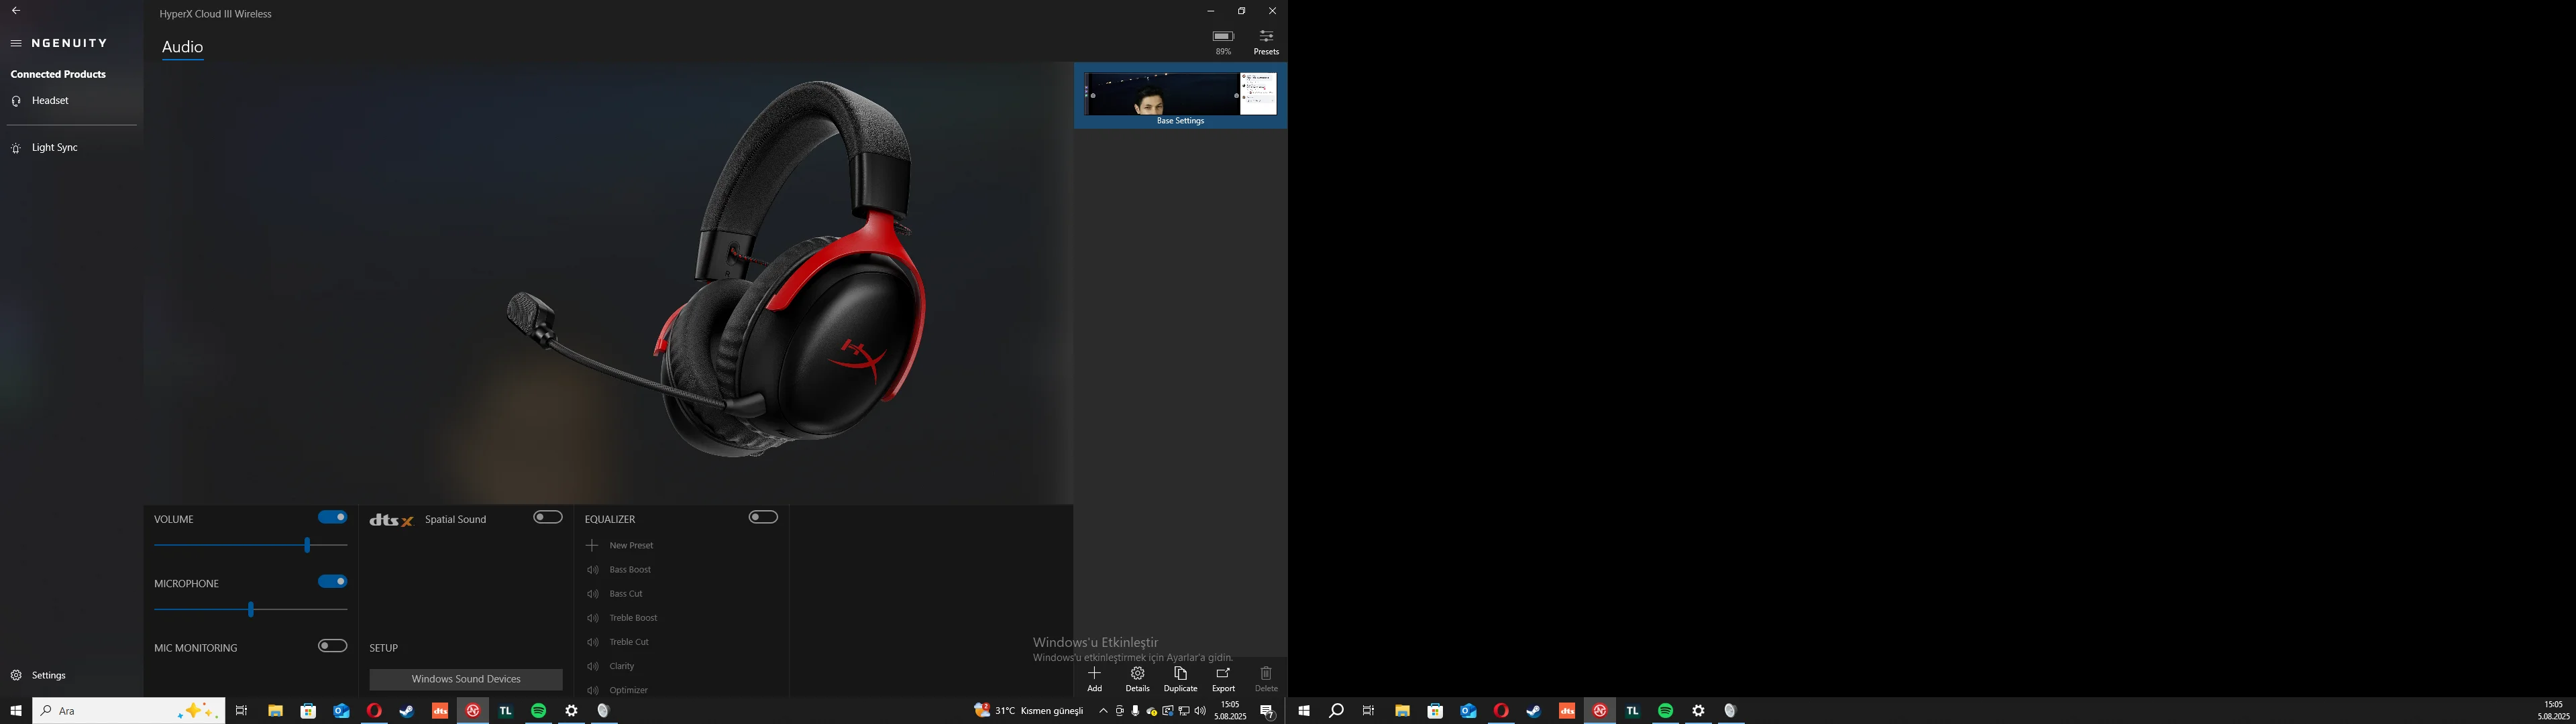Enable DTS Spatial Sound toggle

547,518
